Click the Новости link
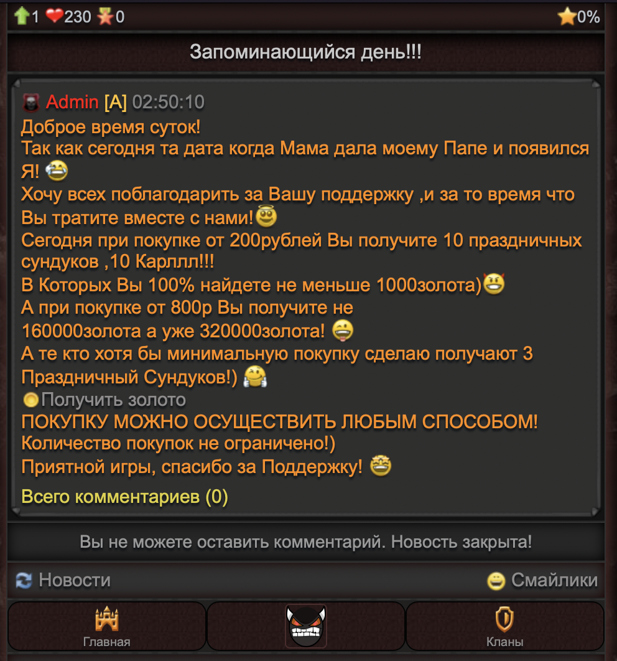Viewport: 617px width, 661px height. pos(75,581)
